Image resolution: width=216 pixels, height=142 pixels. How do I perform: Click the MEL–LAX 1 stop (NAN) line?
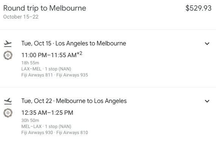point(46,126)
